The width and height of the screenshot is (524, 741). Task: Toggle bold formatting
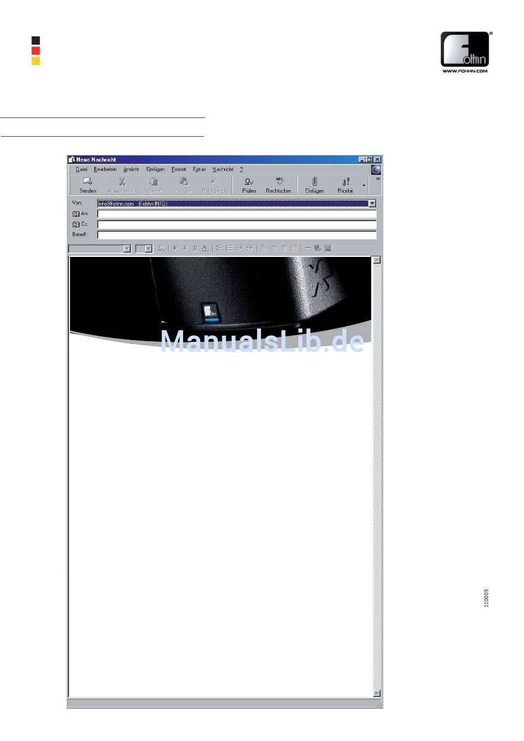point(175,249)
